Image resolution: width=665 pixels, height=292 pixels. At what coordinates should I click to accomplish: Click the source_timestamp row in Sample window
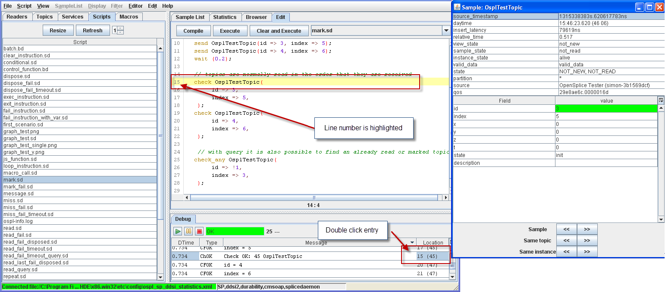pos(558,16)
